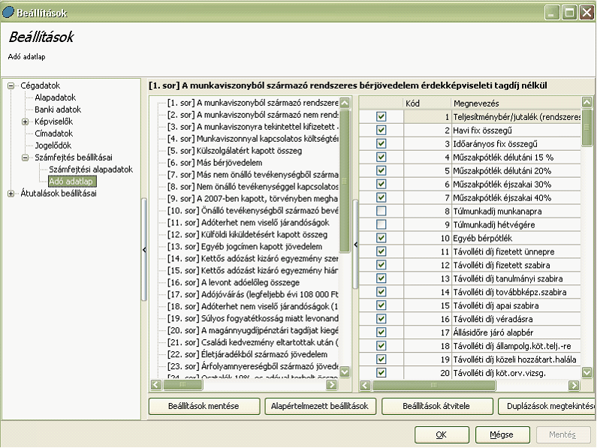
Task: Select Jogelődök in the tree
Action: [53, 146]
